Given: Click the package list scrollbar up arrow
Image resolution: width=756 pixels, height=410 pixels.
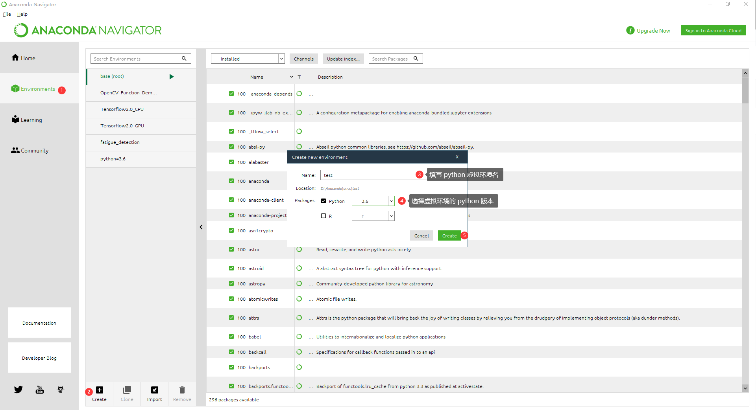Looking at the screenshot, I should click(x=745, y=73).
